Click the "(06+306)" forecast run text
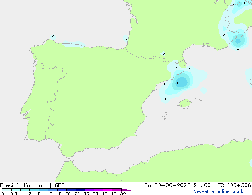The height and width of the screenshot is (195, 252). coord(239,185)
